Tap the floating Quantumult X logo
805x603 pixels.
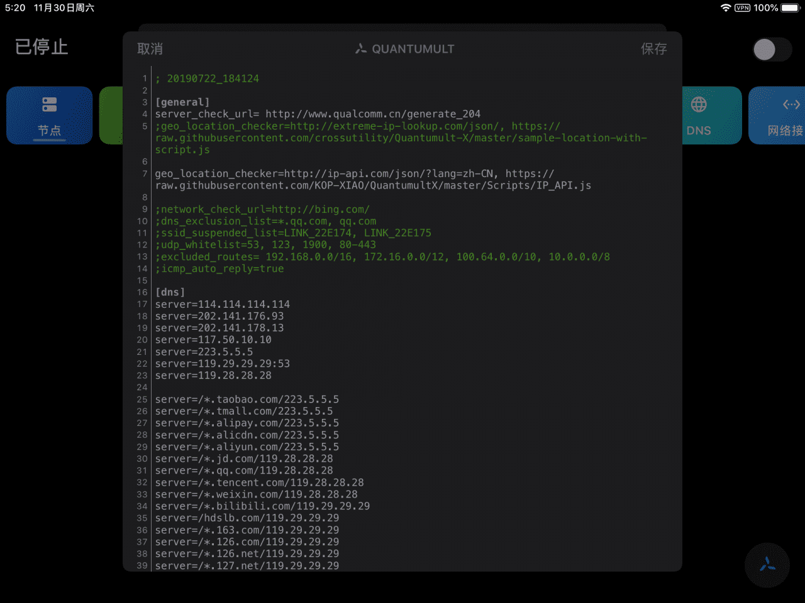[767, 565]
